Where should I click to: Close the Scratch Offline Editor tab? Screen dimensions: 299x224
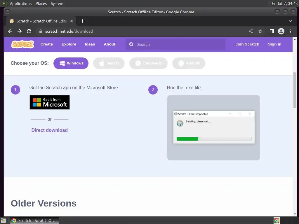point(72,21)
